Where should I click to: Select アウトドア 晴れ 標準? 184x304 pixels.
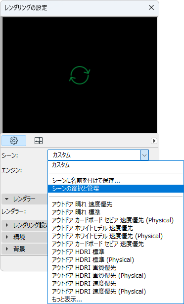tap(116, 212)
